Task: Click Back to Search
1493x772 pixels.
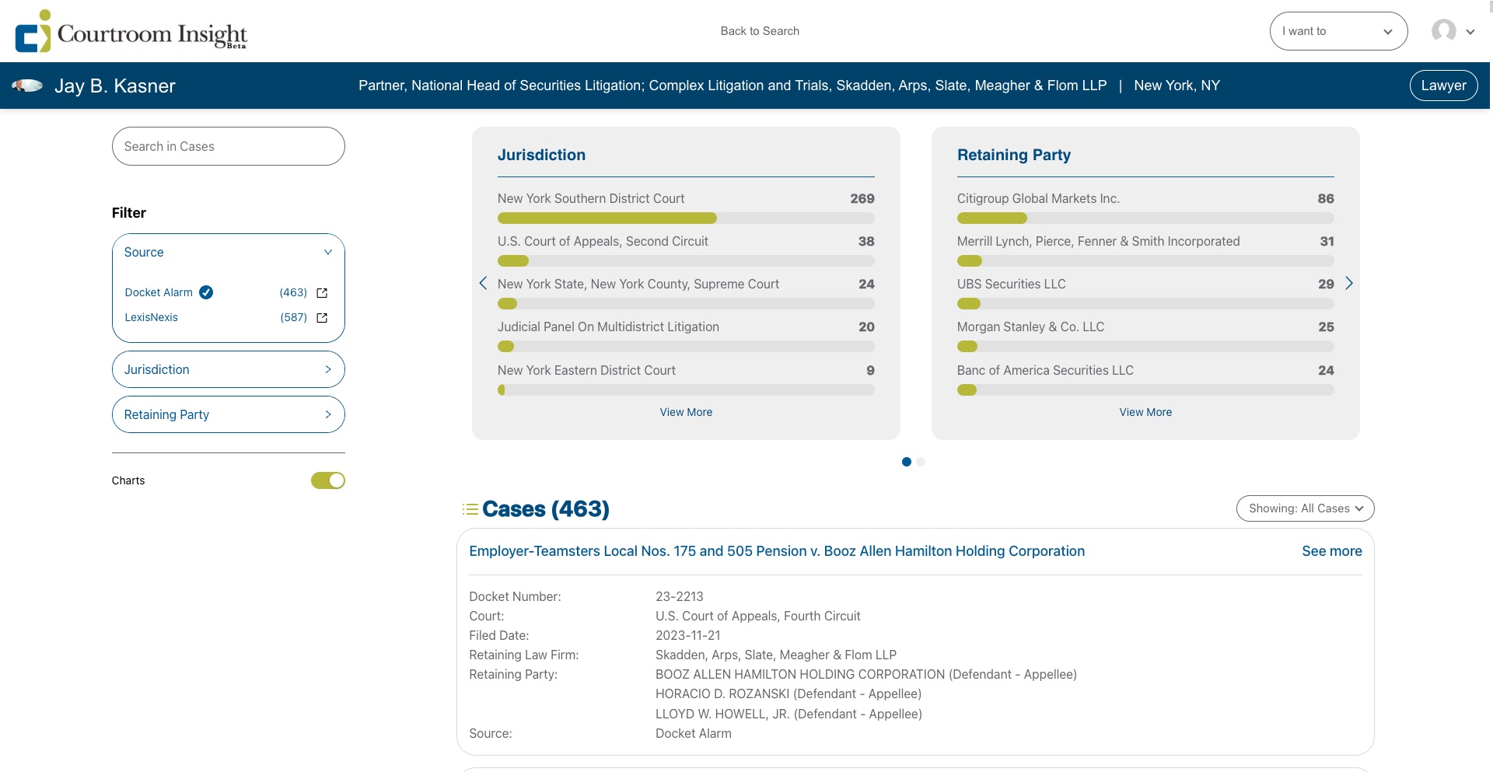Action: [x=760, y=31]
